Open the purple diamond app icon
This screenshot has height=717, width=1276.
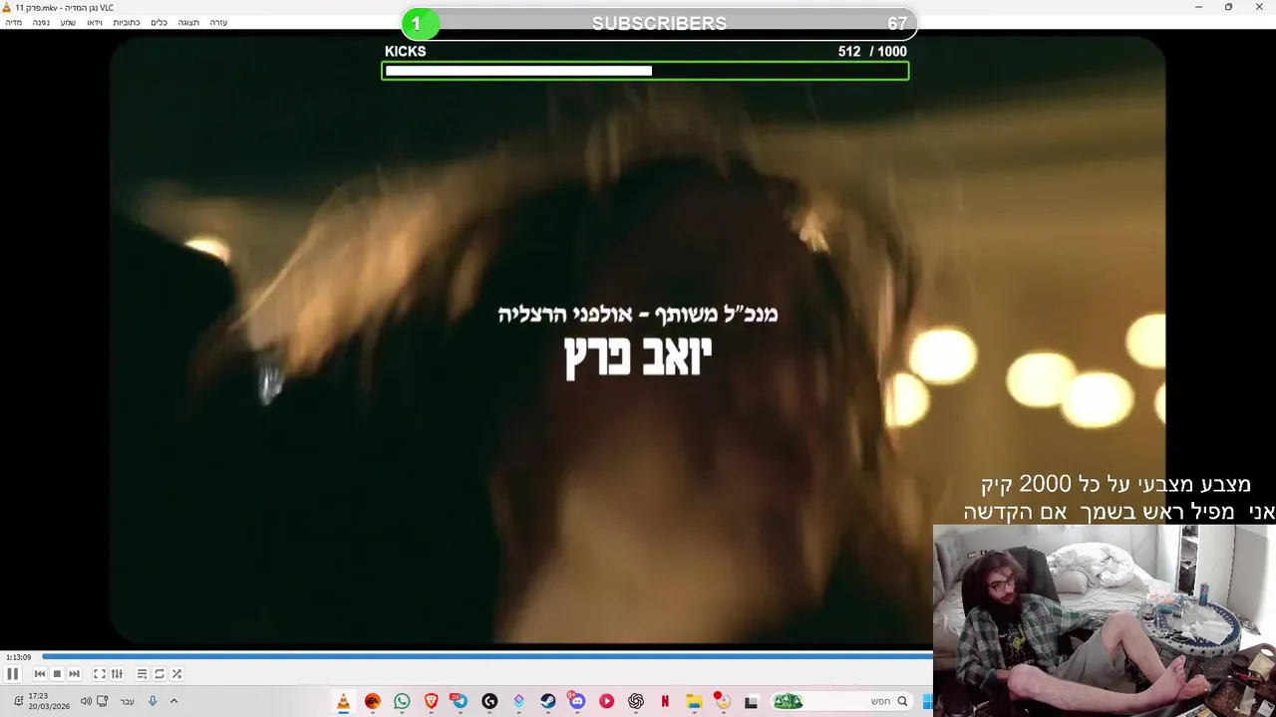pyautogui.click(x=518, y=701)
